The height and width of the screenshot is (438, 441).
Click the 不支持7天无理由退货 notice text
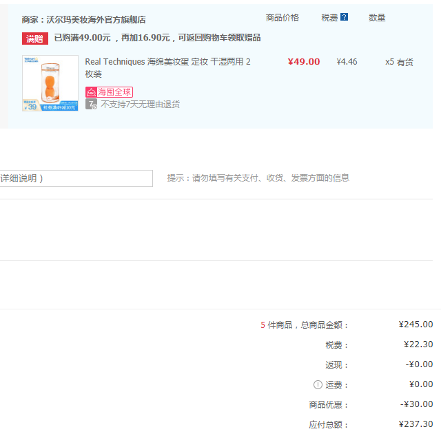pos(141,105)
